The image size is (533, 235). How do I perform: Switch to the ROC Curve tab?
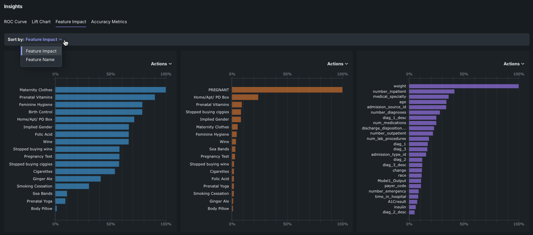(x=15, y=22)
